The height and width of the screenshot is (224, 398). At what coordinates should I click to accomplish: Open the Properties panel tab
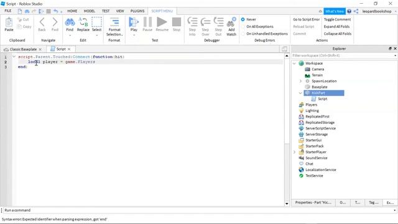tap(313, 203)
